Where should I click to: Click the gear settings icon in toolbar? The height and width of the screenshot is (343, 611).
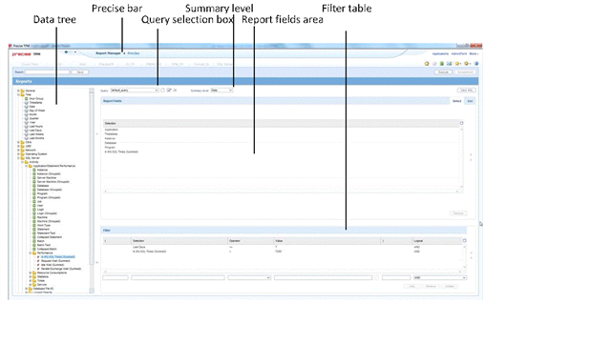point(467,64)
